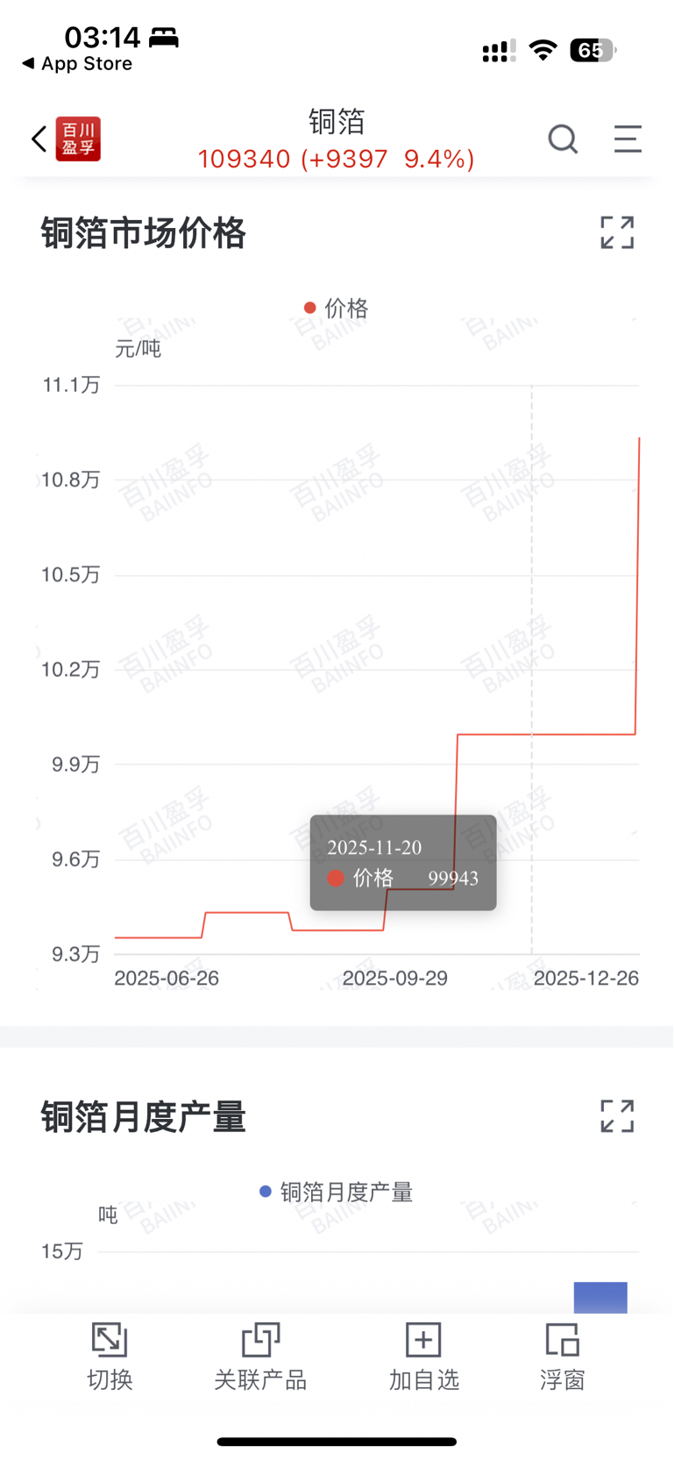This screenshot has height=1460, width=674.
Task: Expand 铜箔市场价格 chart to fullscreen
Action: (617, 232)
